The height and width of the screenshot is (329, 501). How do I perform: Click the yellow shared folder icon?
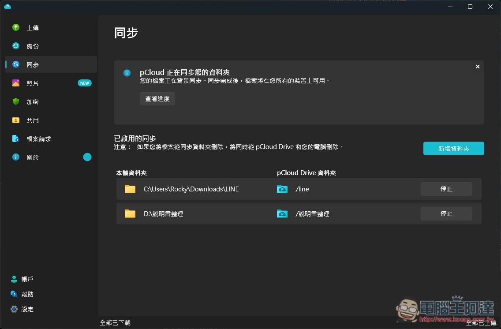pos(16,120)
